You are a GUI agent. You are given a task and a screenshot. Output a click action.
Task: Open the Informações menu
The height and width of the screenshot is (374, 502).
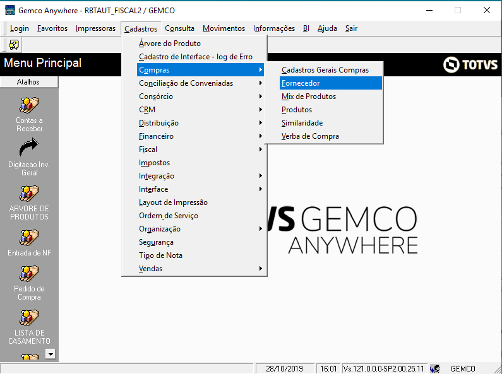(273, 28)
